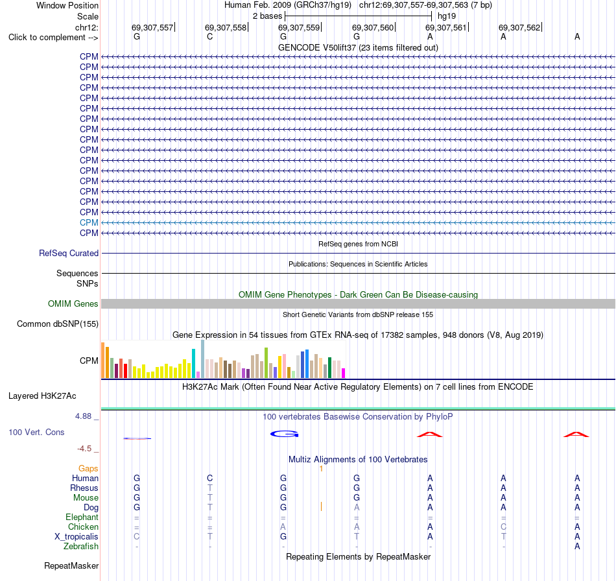Select the Dog alignment row label
The height and width of the screenshot is (581, 616).
(91, 508)
